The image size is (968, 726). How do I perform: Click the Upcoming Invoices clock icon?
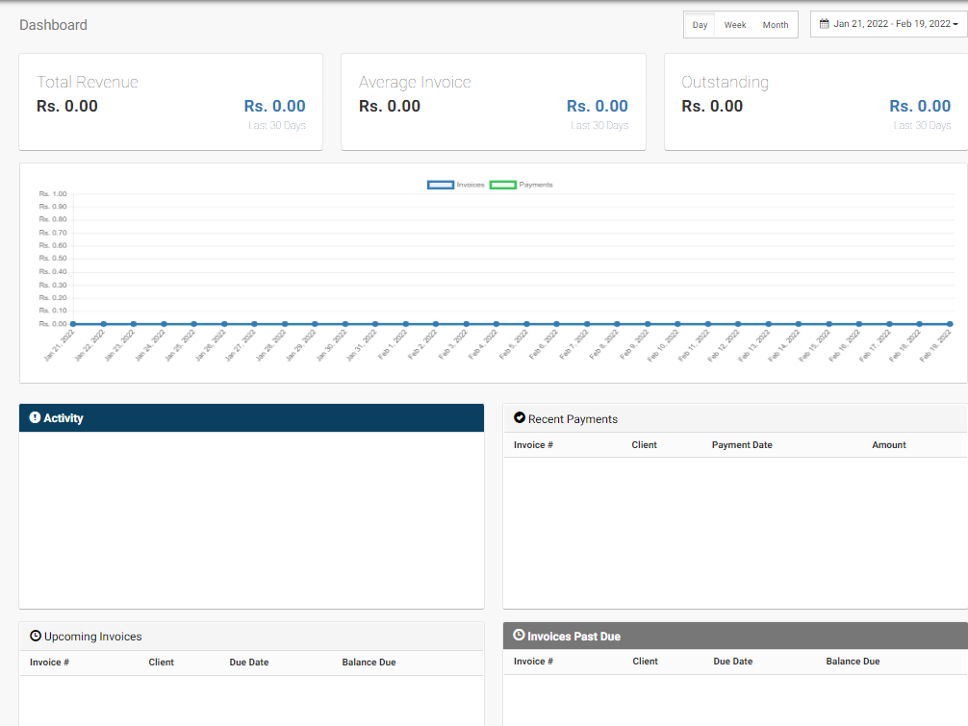(36, 636)
